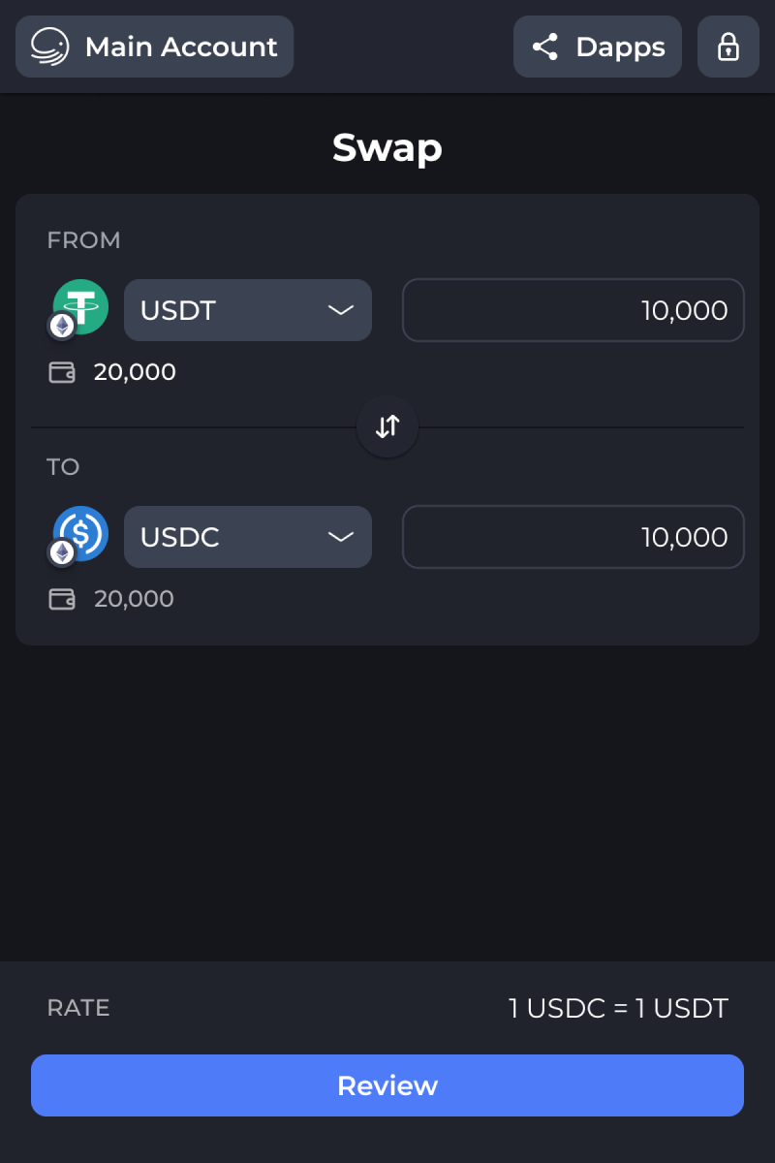Click the lock wallet icon
This screenshot has height=1163, width=775.
728,47
